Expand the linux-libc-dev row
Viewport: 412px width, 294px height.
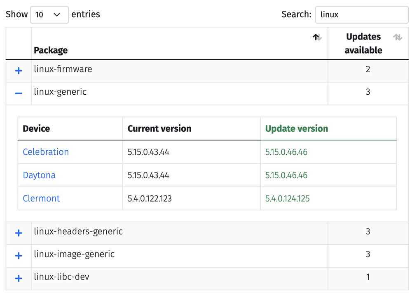tap(19, 278)
